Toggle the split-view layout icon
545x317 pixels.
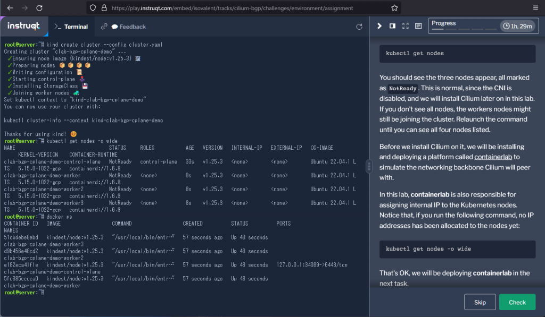click(x=392, y=25)
